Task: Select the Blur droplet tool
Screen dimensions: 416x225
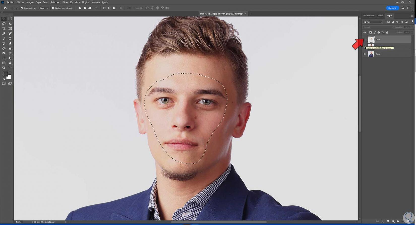Action: pos(10,48)
